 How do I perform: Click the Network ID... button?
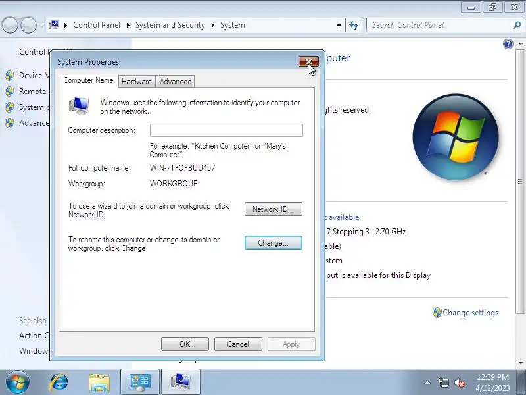coord(274,209)
